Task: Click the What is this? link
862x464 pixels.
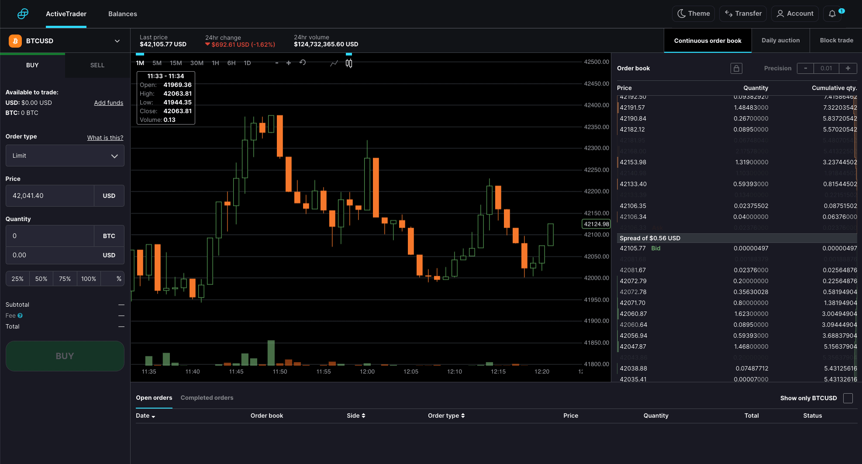Action: [x=105, y=137]
